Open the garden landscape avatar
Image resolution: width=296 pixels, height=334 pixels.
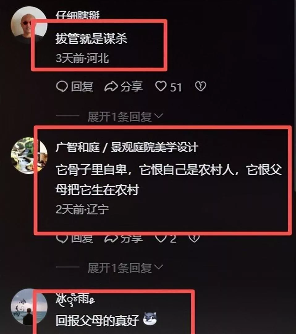click(x=29, y=156)
